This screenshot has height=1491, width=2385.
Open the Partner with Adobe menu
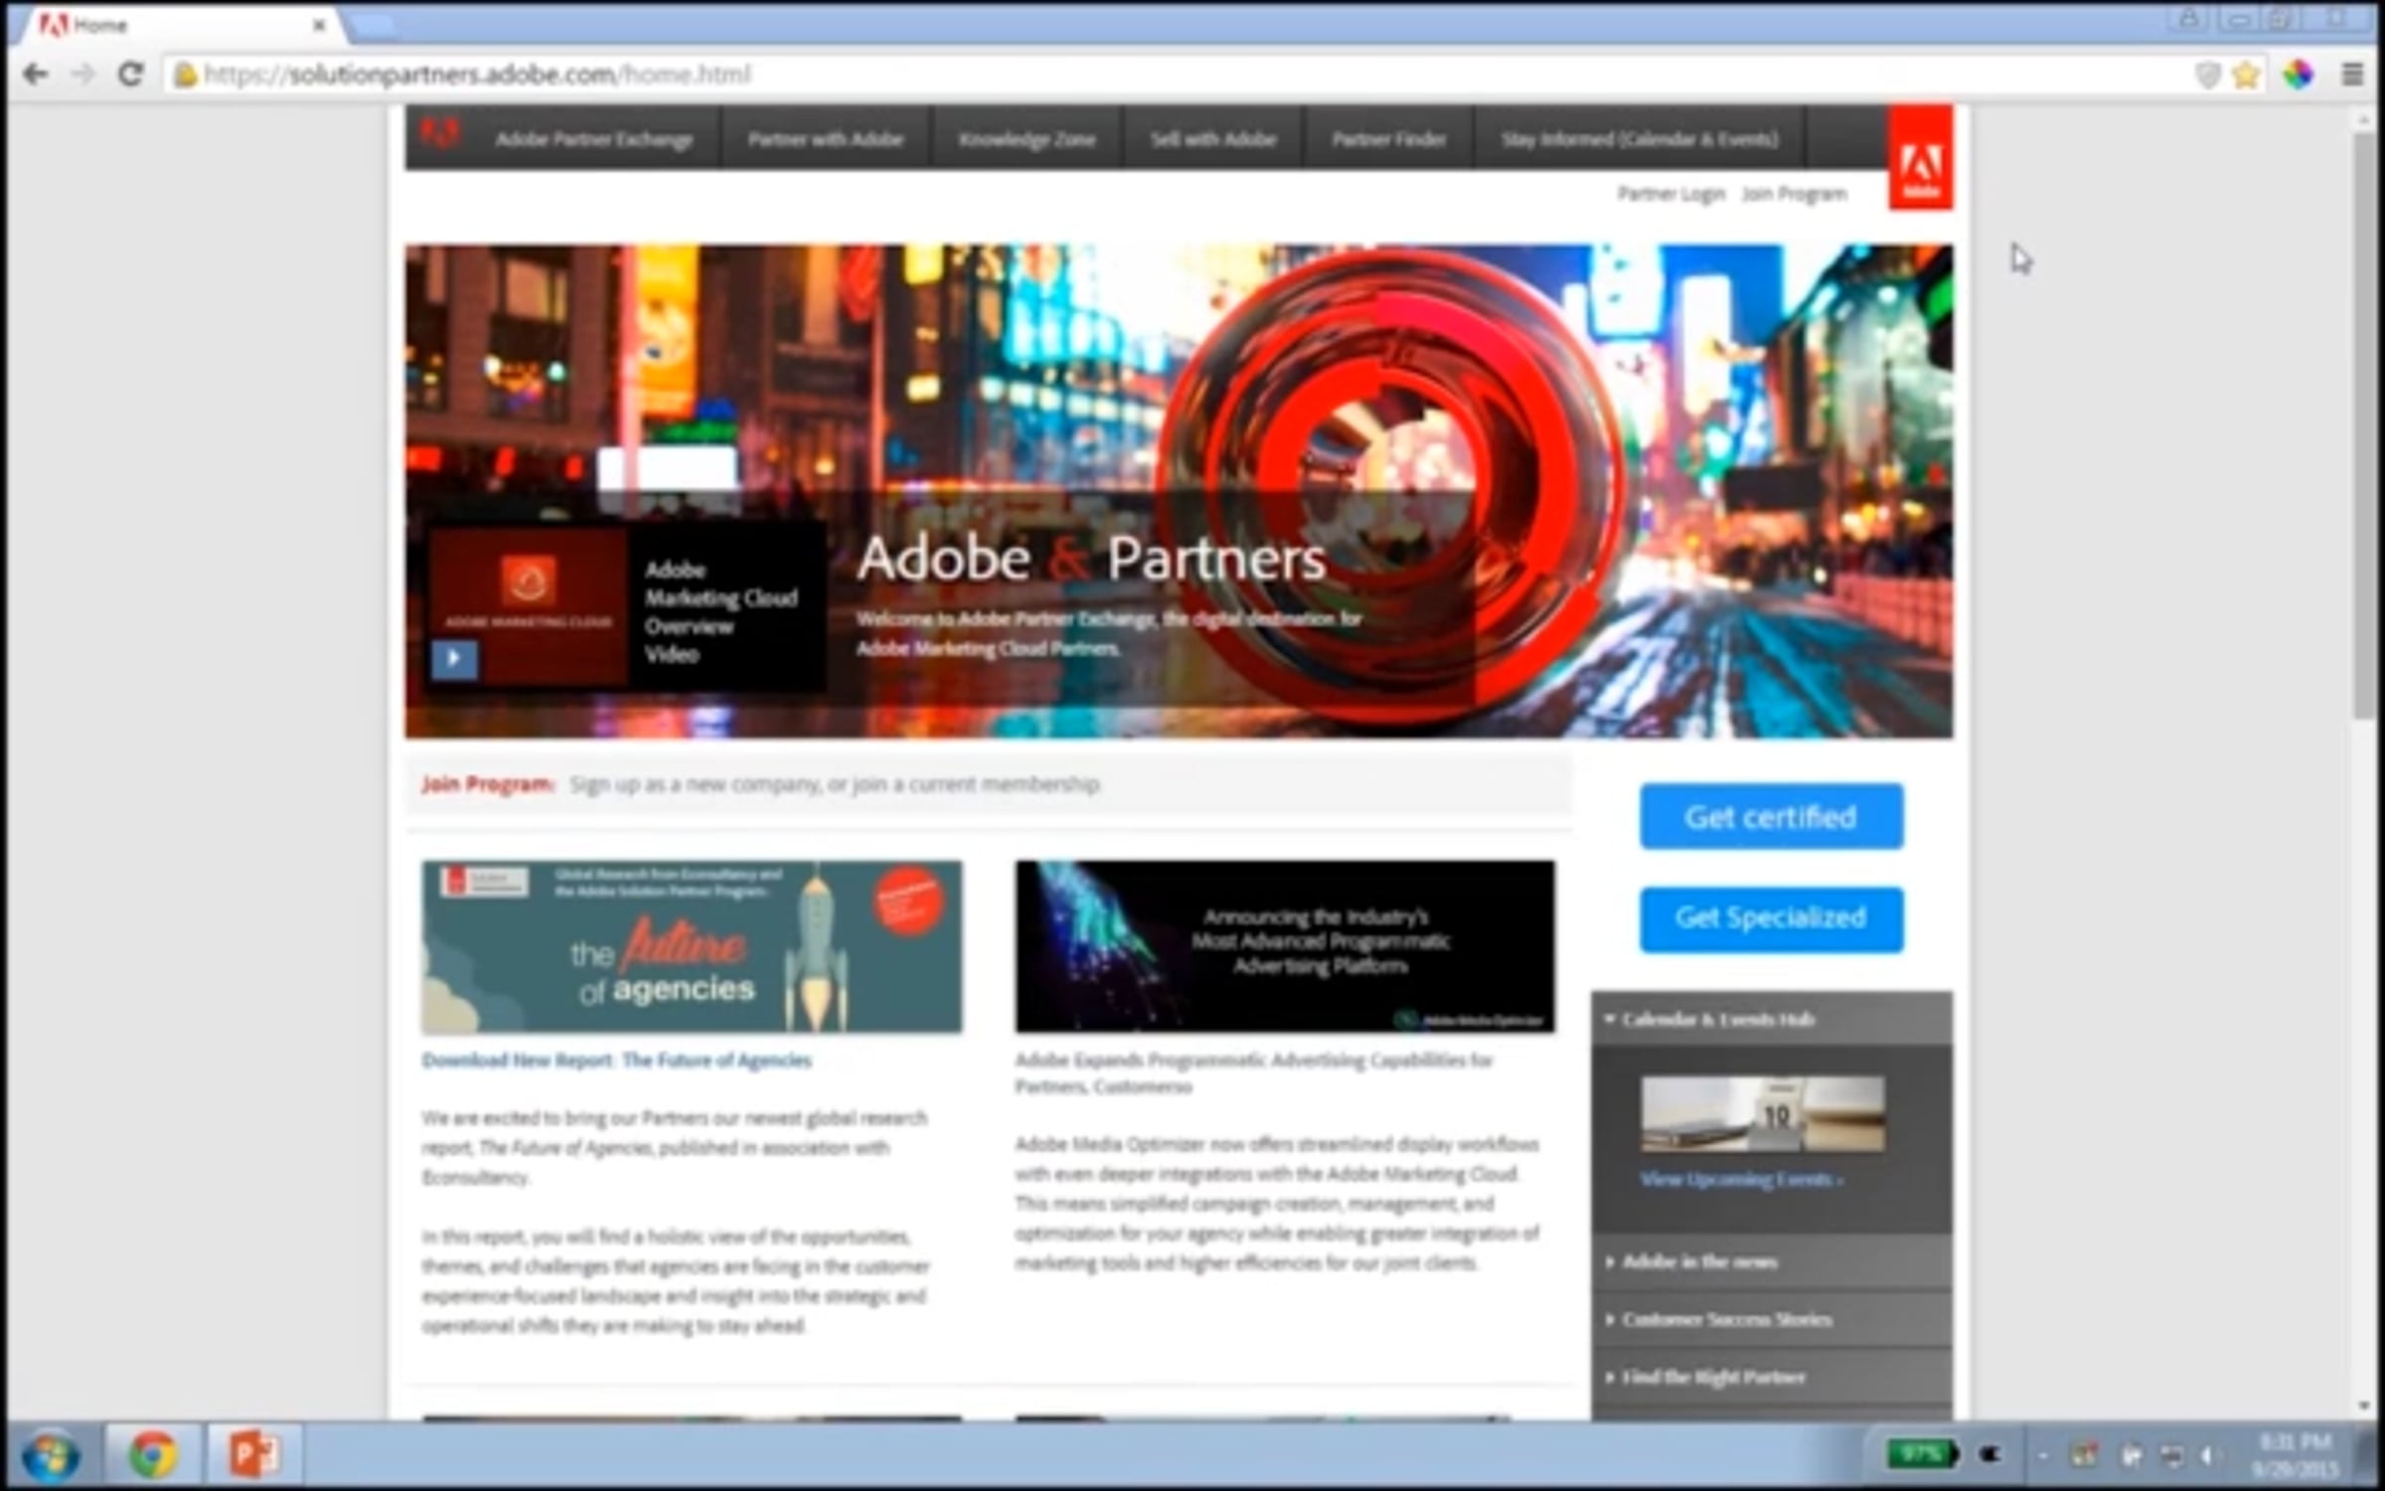[x=825, y=139]
